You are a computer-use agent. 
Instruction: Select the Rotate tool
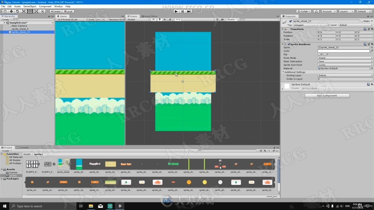pos(18,11)
